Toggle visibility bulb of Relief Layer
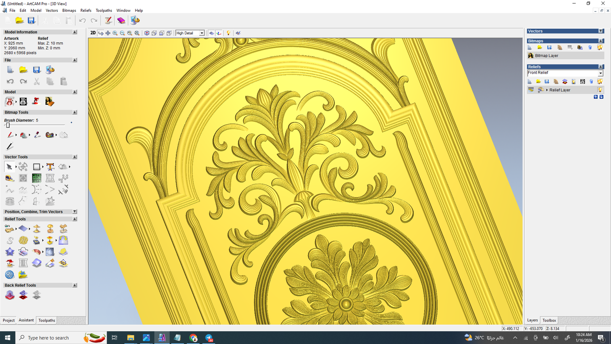This screenshot has width=611, height=344. point(600,90)
